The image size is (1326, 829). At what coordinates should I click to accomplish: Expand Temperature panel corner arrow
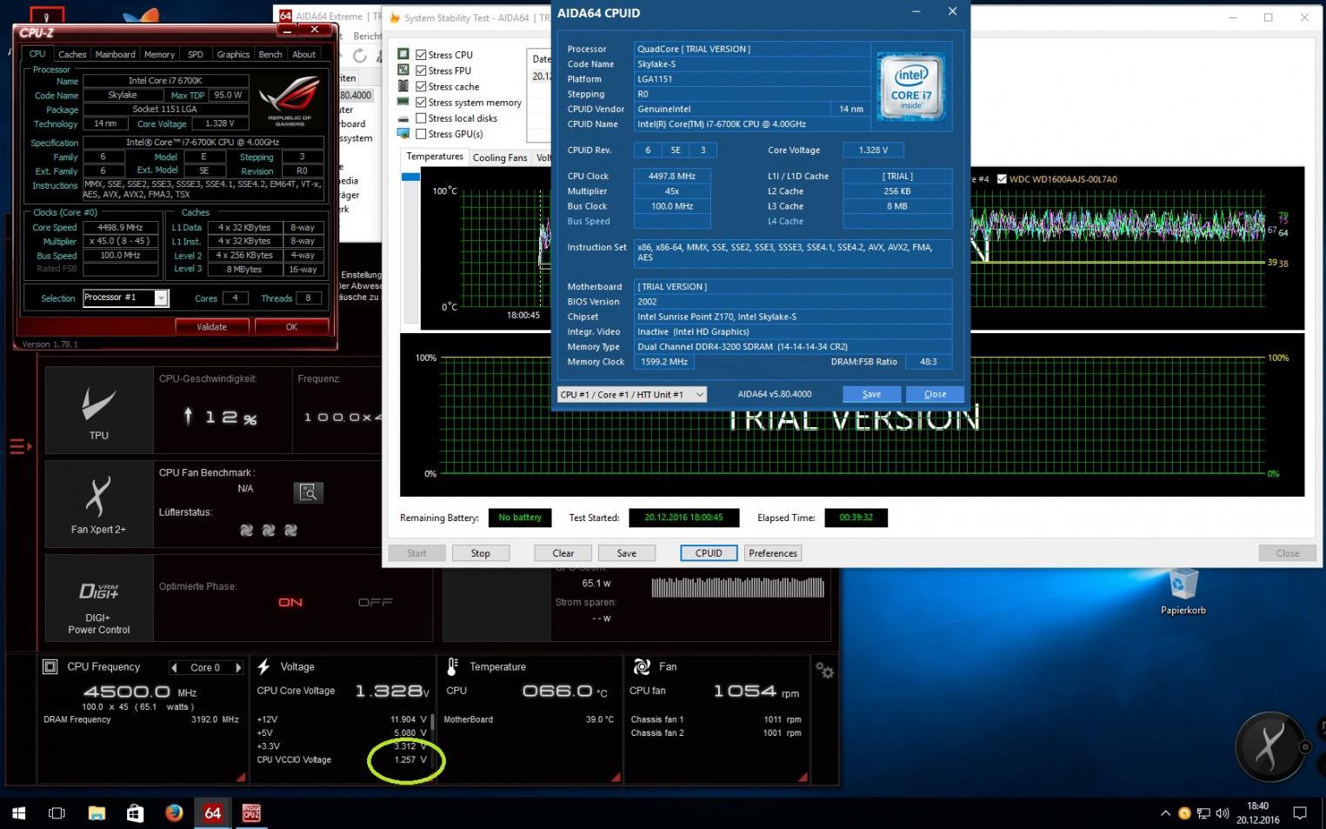pos(615,776)
